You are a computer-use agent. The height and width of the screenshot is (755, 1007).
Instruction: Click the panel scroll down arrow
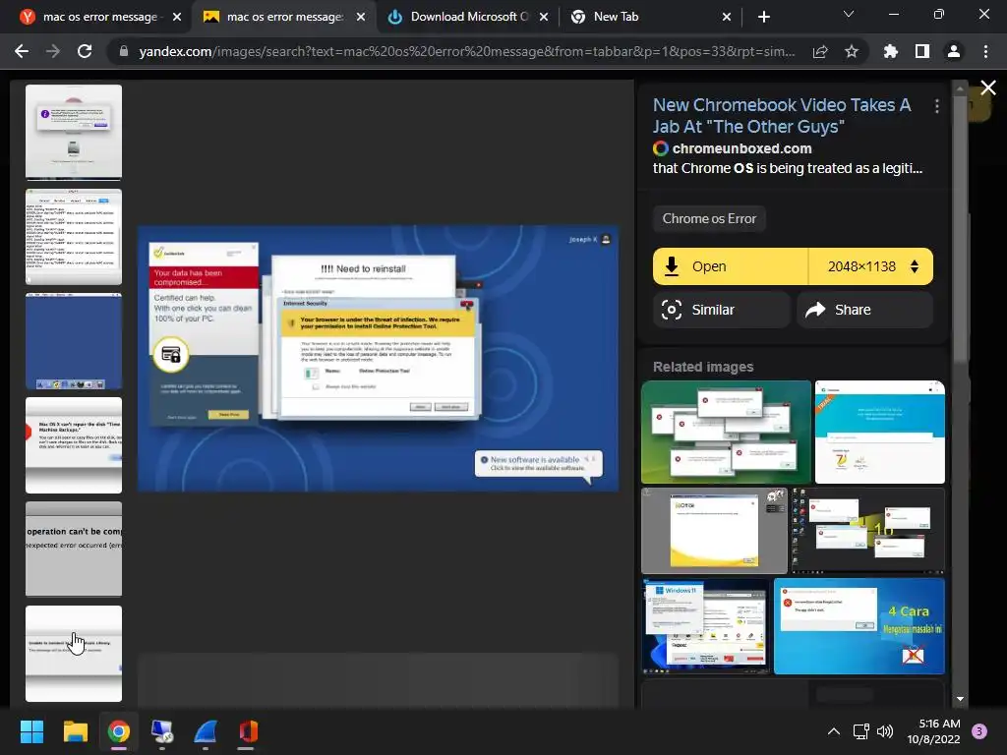tap(960, 699)
